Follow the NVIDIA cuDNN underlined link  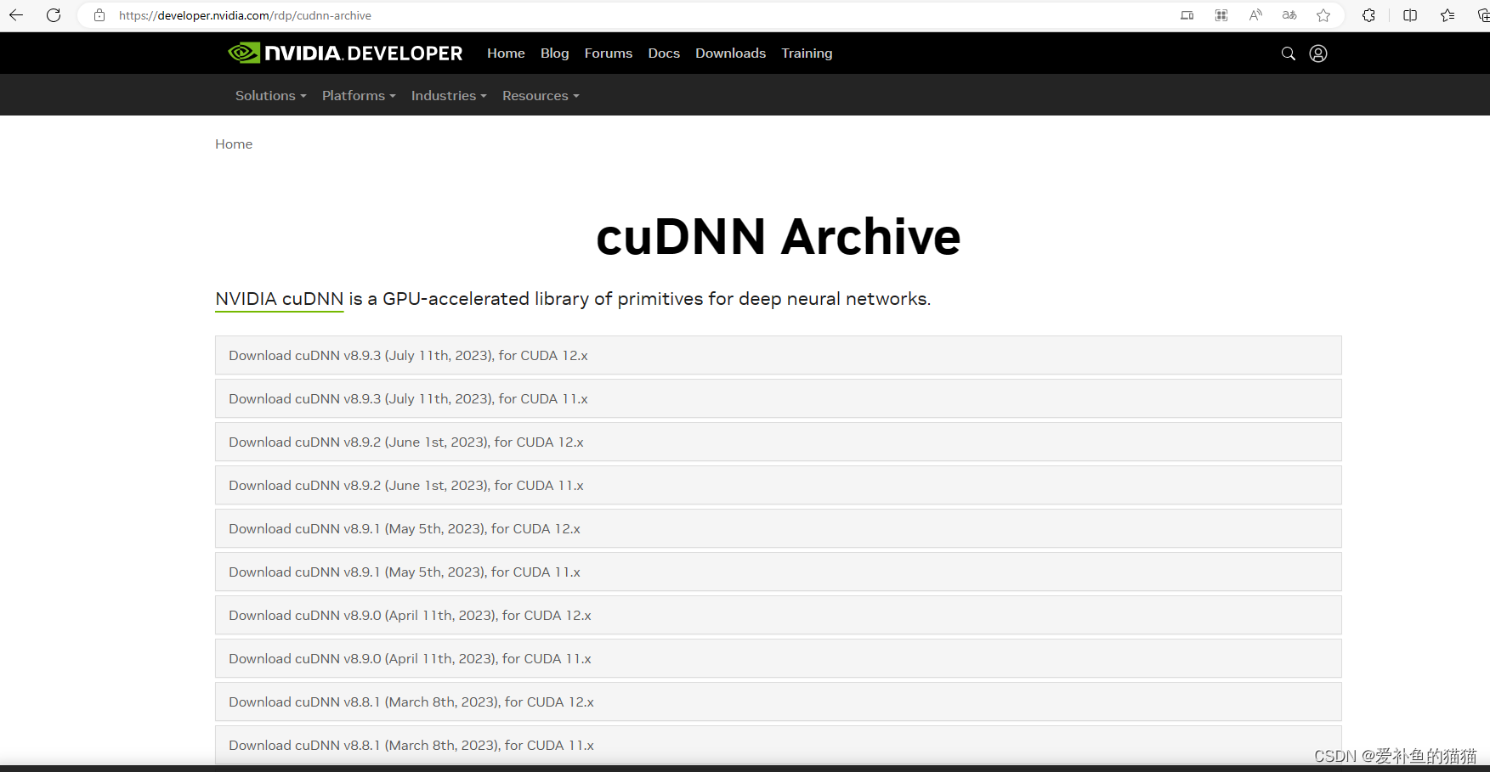point(279,299)
